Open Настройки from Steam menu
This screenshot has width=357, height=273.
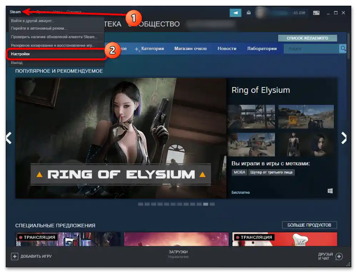point(56,54)
